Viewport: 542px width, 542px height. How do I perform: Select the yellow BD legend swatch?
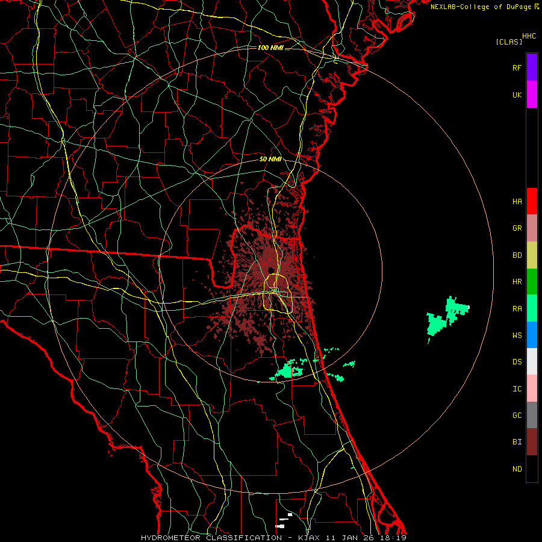click(532, 255)
